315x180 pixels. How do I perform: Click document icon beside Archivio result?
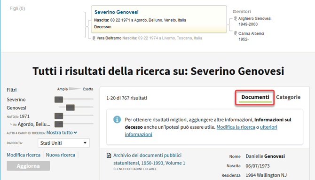coord(109,155)
